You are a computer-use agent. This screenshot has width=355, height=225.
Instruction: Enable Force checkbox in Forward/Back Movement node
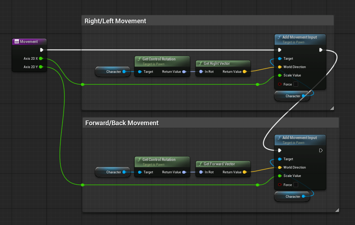click(296, 185)
